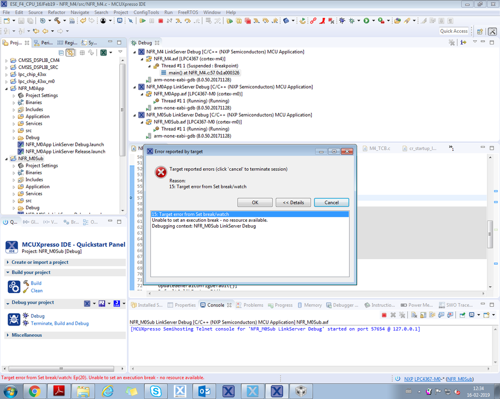Click the red boot Restart icon
500x399 pixels.
pyautogui.click(x=322, y=21)
